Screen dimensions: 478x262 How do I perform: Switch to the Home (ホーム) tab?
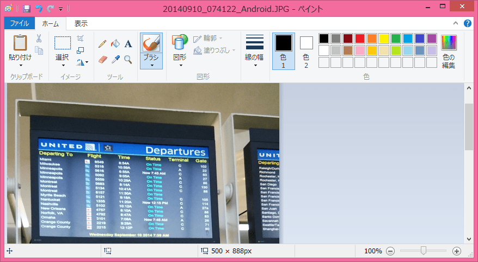pos(50,23)
